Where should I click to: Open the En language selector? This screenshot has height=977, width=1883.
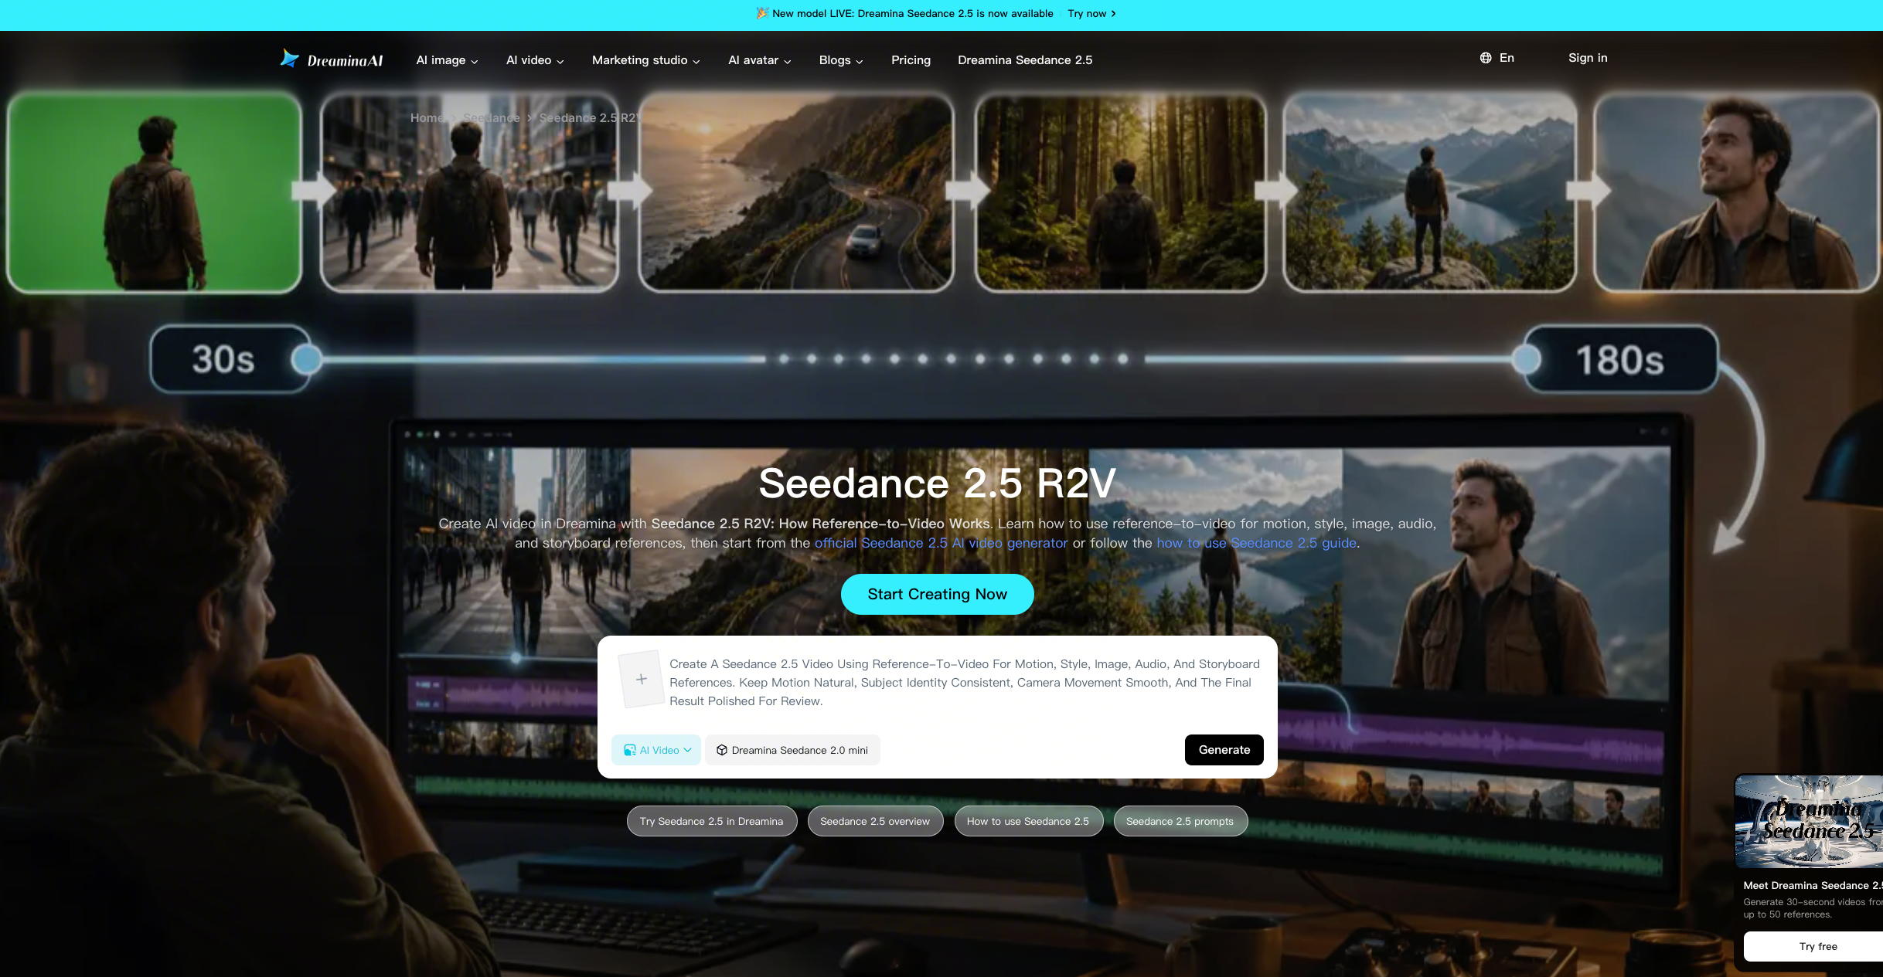pyautogui.click(x=1497, y=58)
